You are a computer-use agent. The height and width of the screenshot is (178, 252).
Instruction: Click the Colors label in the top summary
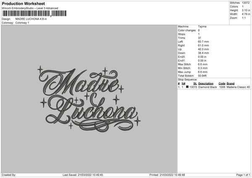point(234,7)
